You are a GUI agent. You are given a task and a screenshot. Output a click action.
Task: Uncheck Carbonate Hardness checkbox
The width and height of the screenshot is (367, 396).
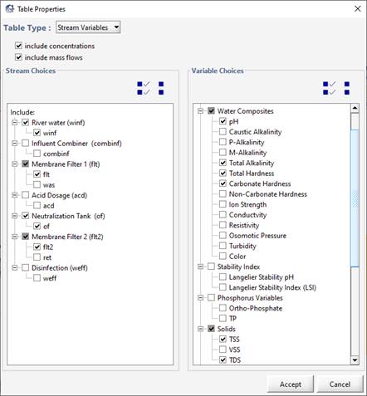[x=223, y=183]
